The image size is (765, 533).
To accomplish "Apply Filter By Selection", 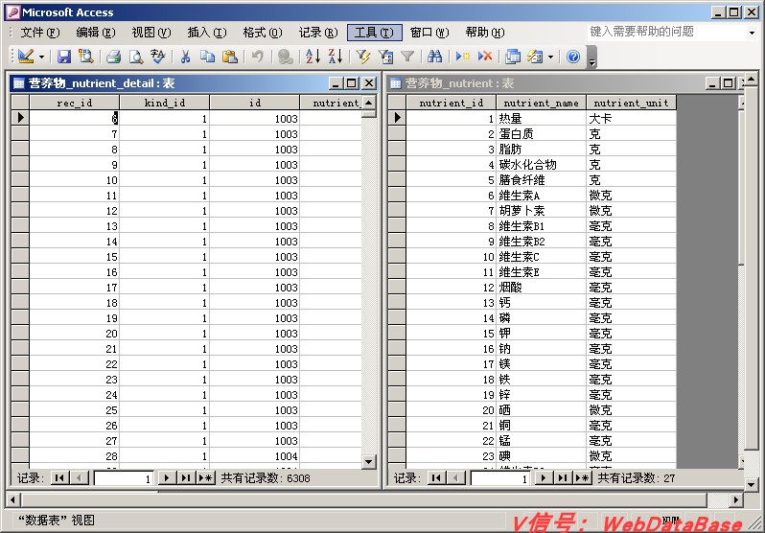I will coord(362,57).
